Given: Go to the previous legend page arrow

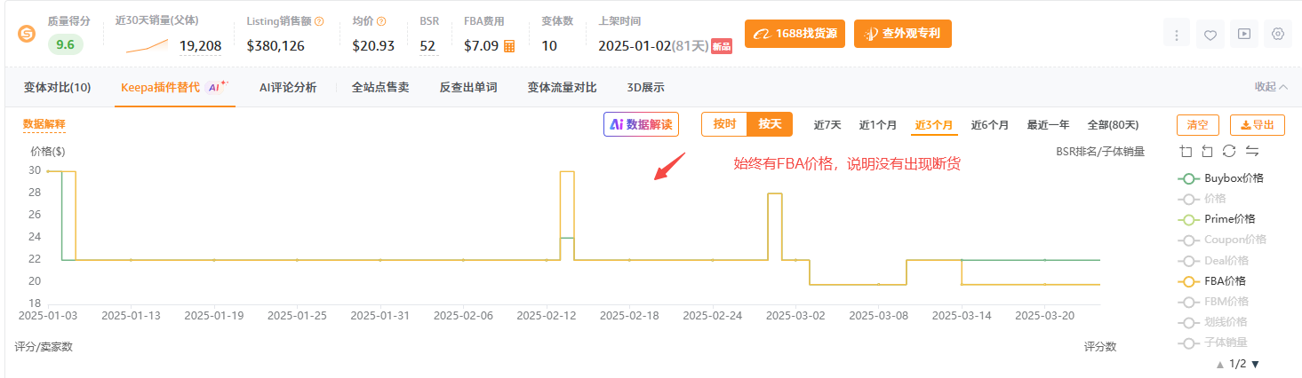Looking at the screenshot, I should point(1221,364).
